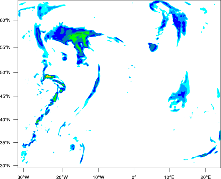This screenshot has width=221, height=179.
Task: Click the 10°E longitude label
Action: point(169,177)
